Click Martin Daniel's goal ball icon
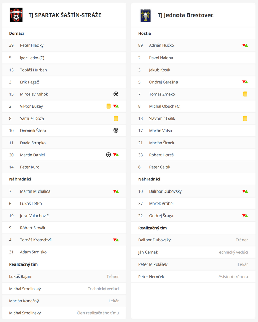 [108, 155]
